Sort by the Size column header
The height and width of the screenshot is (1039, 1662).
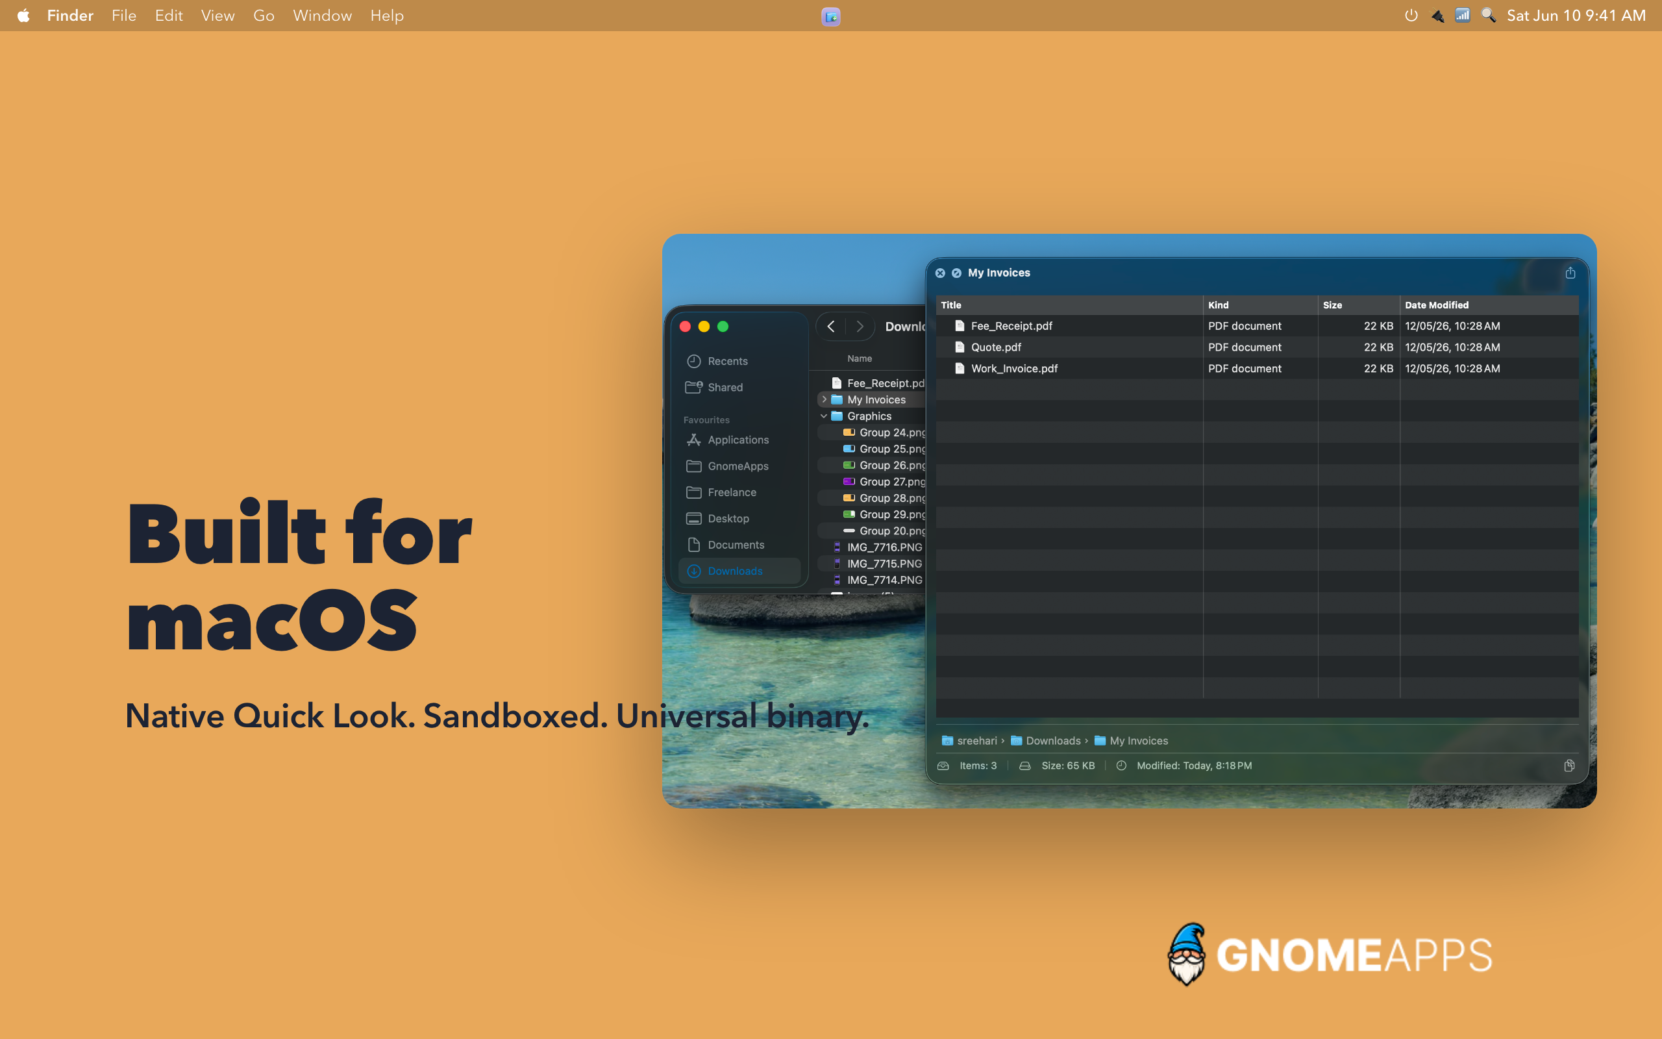click(x=1358, y=305)
